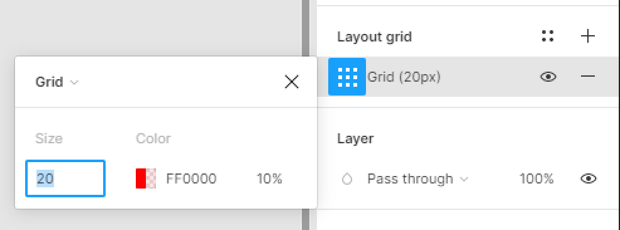
Task: Open the layout grid styles icon
Action: tap(548, 36)
